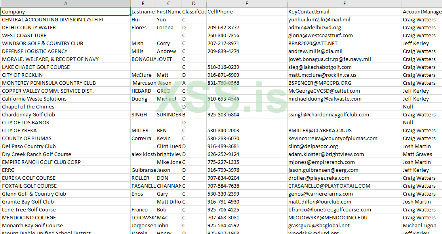The height and width of the screenshot is (234, 442).
Task: Select cell Lone Tree Golf Course
Action: coord(66,209)
